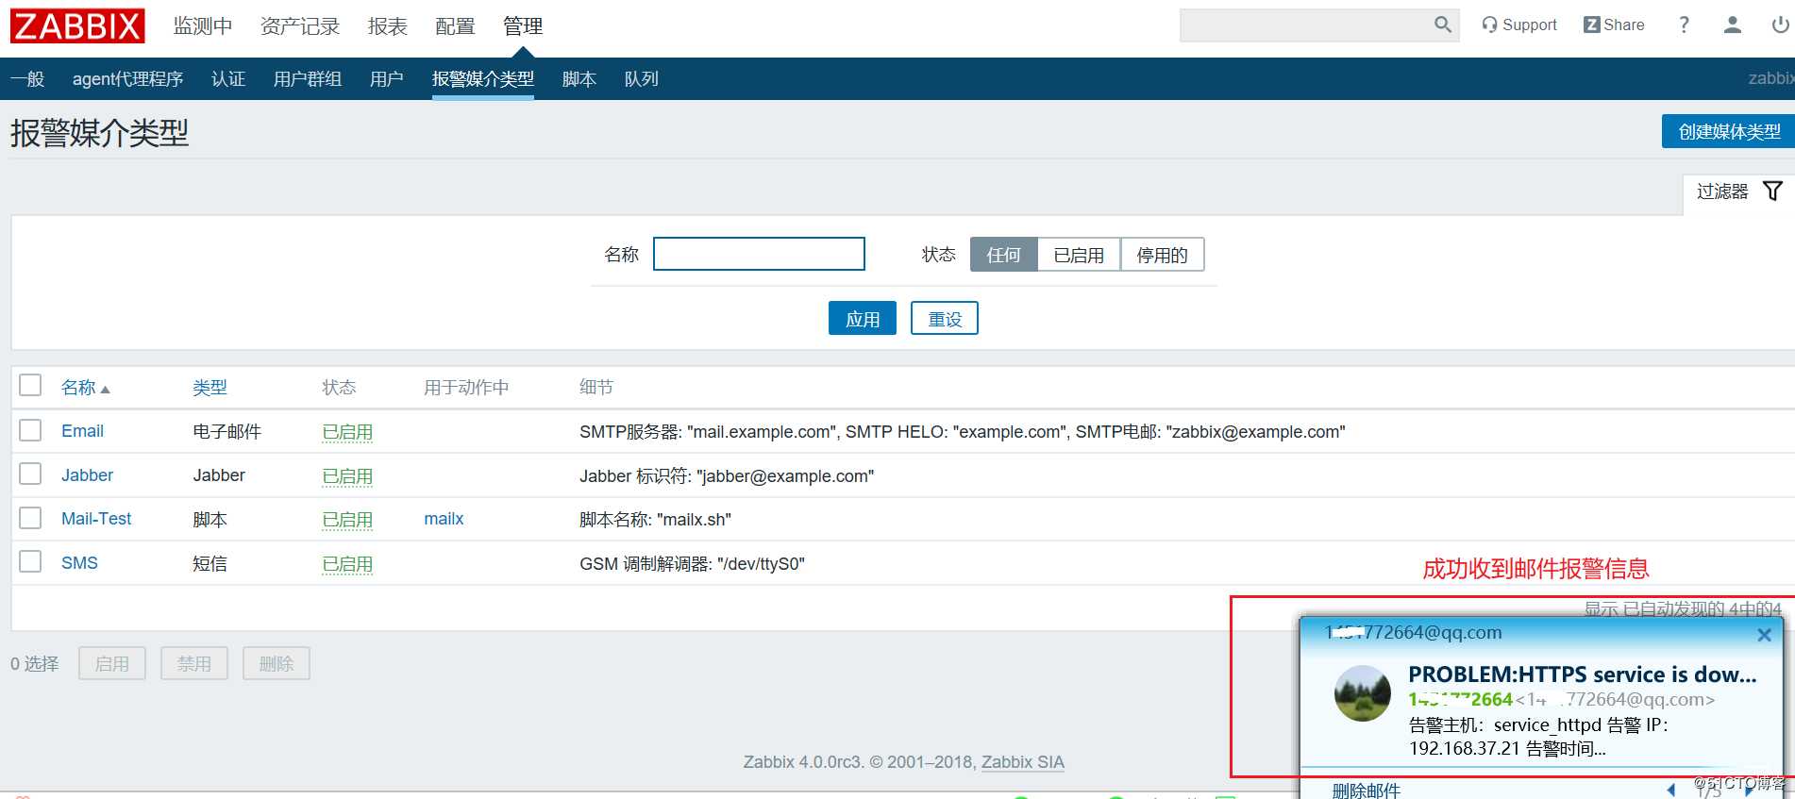Viewport: 1795px width, 799px height.
Task: Click the ZABBIX logo
Action: 77,25
